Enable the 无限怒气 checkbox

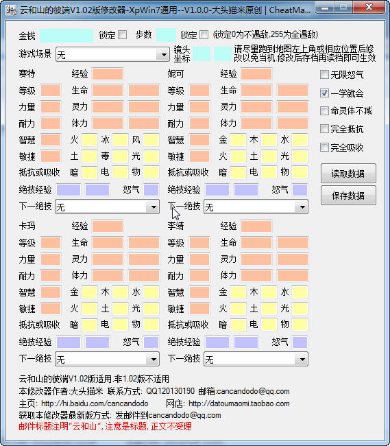324,75
